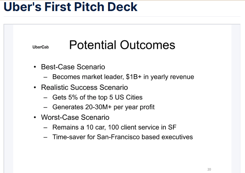Click the "Potential Outcomes" slide title
This screenshot has height=173, width=245.
tap(122, 45)
